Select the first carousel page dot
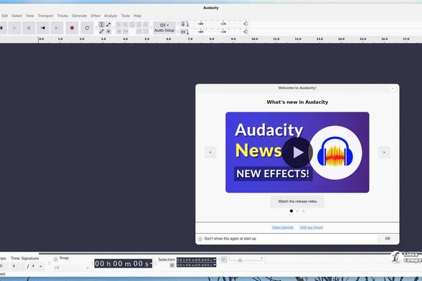 pyautogui.click(x=291, y=211)
